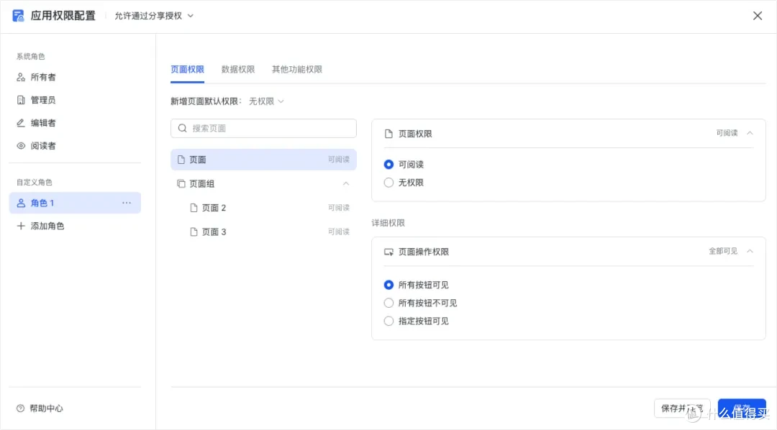This screenshot has width=777, height=430.
Task: Click the 页面 2 document icon
Action: [x=194, y=208]
